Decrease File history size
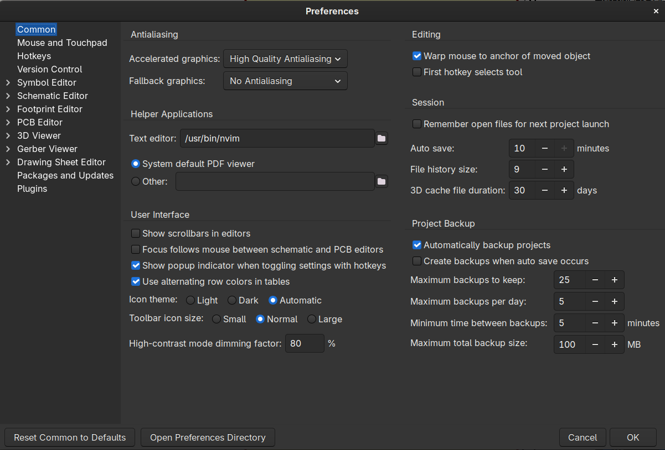665x450 pixels. pos(545,169)
